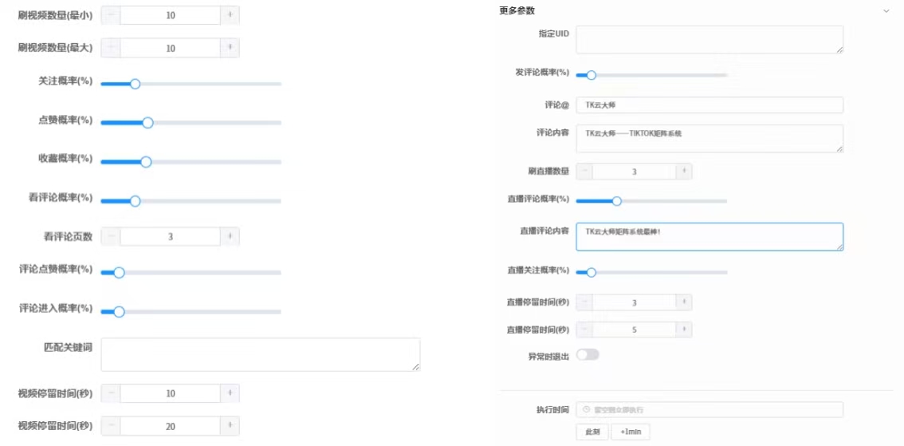Click minus button for 刷视频数量(最大)

pyautogui.click(x=111, y=48)
